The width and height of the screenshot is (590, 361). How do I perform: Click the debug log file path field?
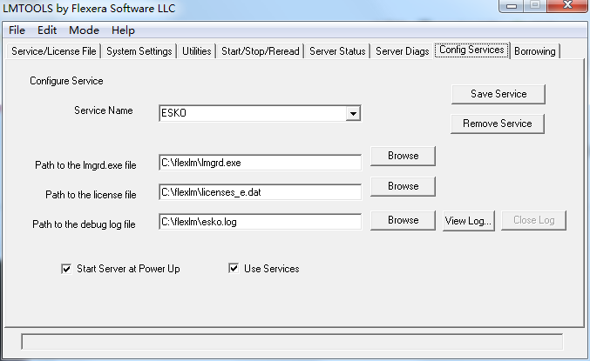(x=260, y=222)
